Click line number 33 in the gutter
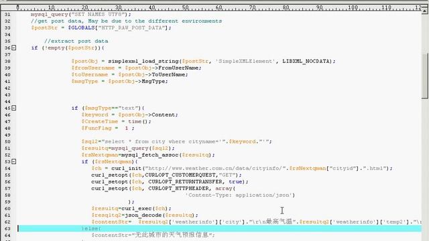 pos(7,28)
